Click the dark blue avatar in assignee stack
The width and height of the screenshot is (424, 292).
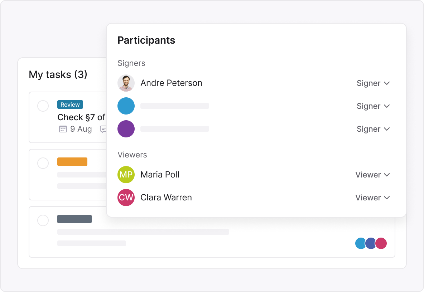tap(370, 243)
